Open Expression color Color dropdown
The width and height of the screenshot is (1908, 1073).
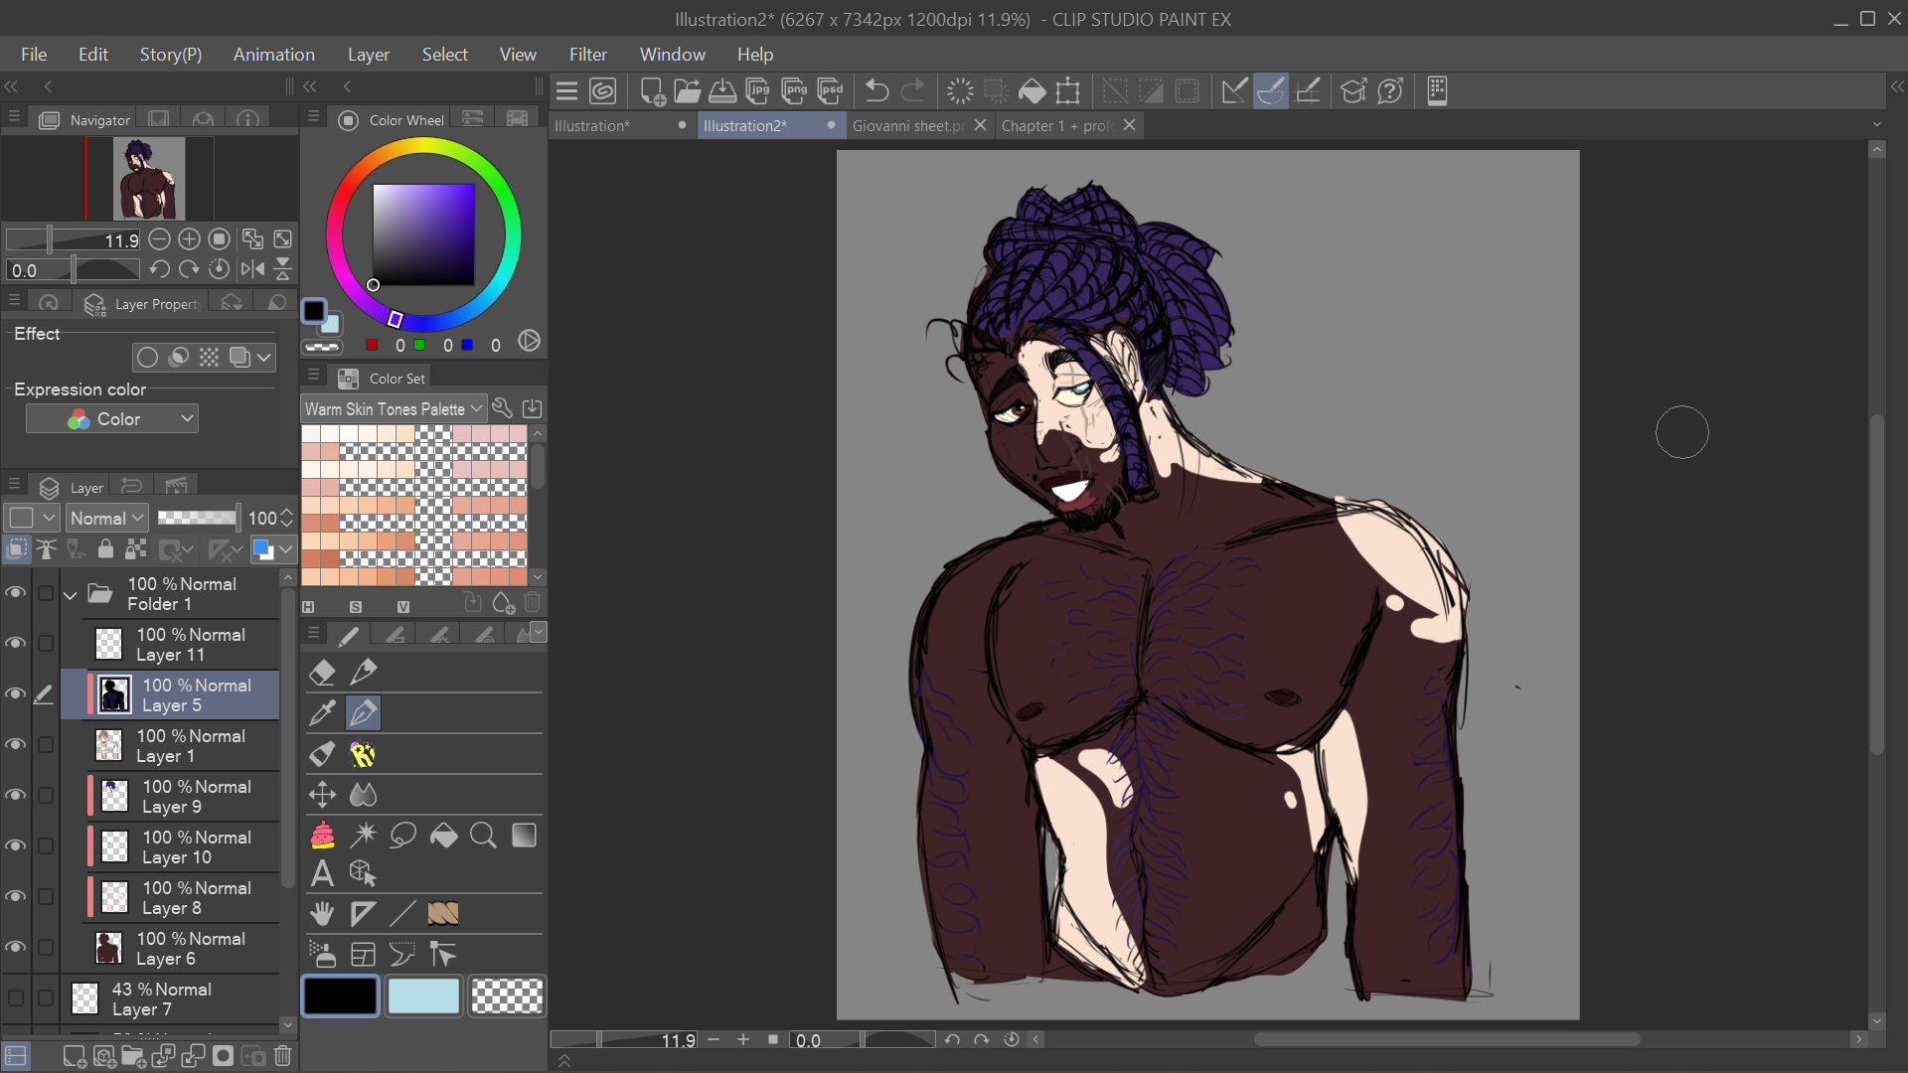112,419
